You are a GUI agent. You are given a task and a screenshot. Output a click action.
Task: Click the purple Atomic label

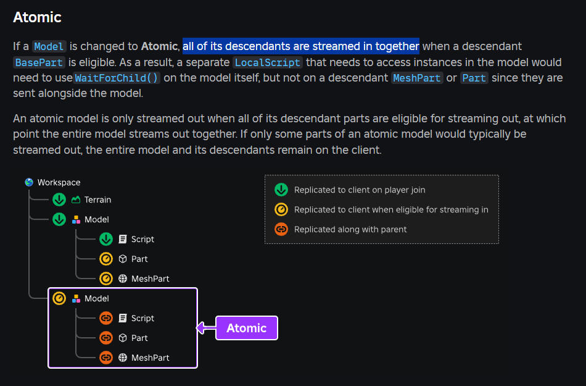pos(247,328)
